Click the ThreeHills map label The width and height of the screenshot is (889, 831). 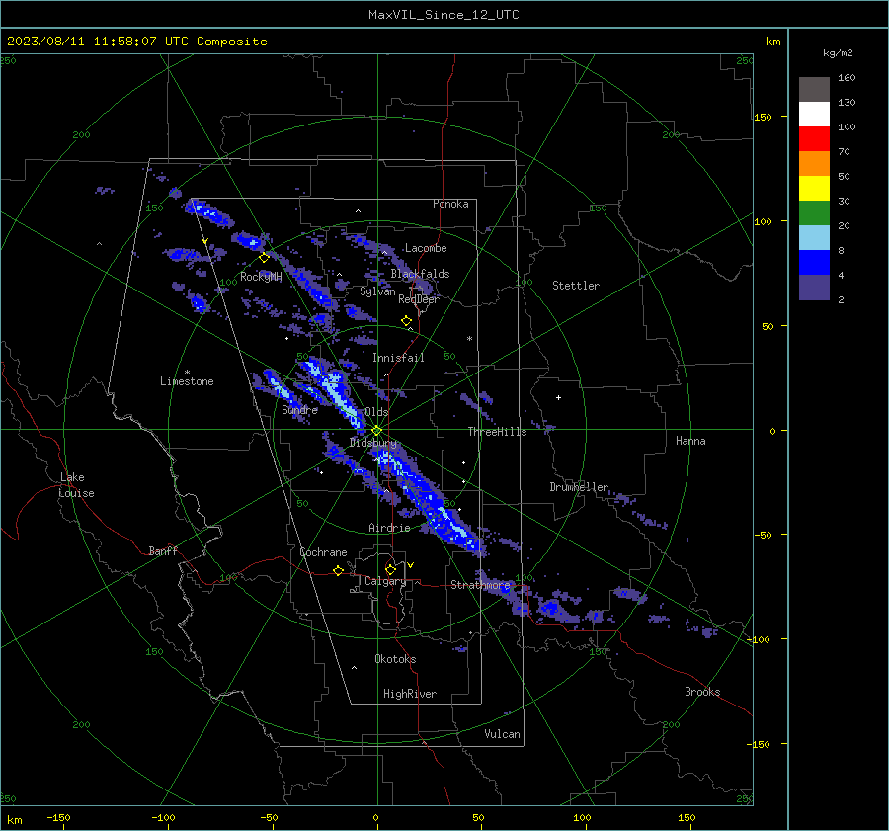[x=497, y=432]
